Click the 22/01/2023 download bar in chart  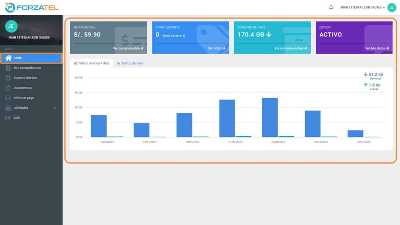click(270, 117)
